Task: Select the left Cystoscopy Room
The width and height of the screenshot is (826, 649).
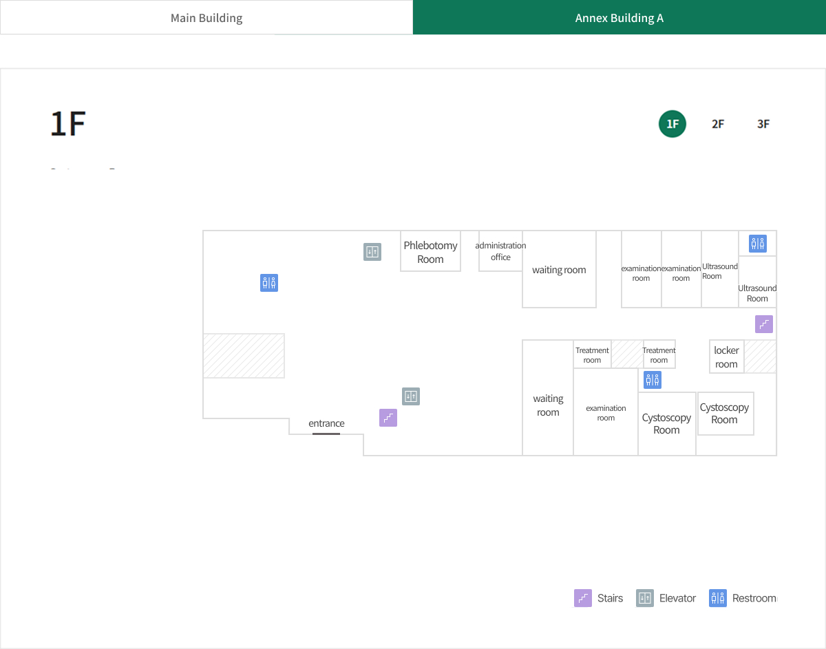Action: point(667,424)
